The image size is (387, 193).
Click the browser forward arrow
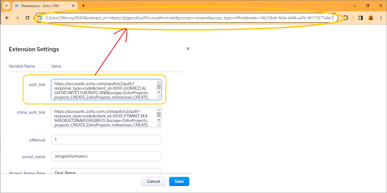coord(17,18)
